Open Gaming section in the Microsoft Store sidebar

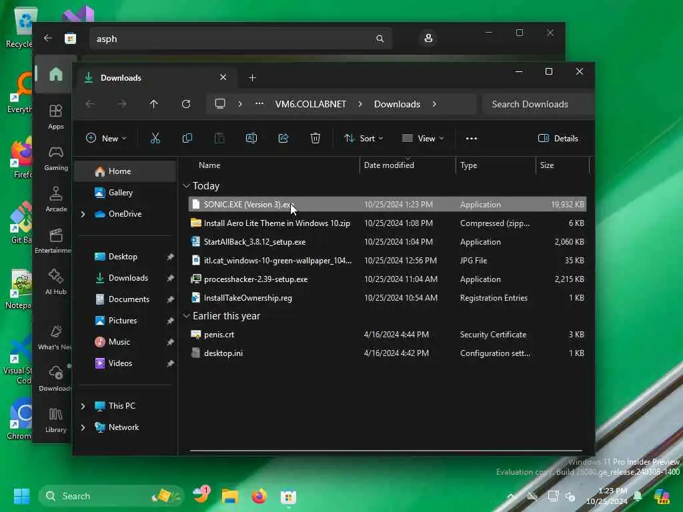(x=56, y=159)
